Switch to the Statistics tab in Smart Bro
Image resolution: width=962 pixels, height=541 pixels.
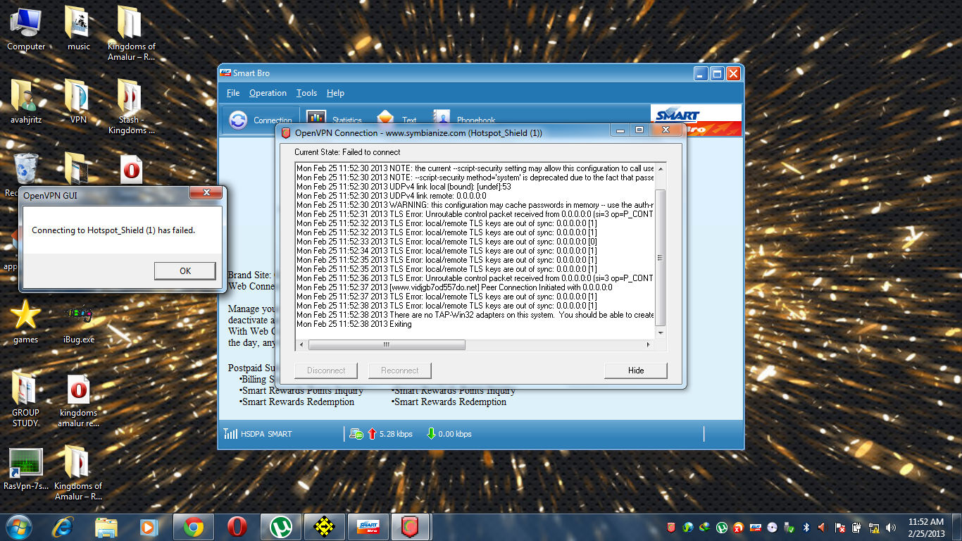pos(334,120)
